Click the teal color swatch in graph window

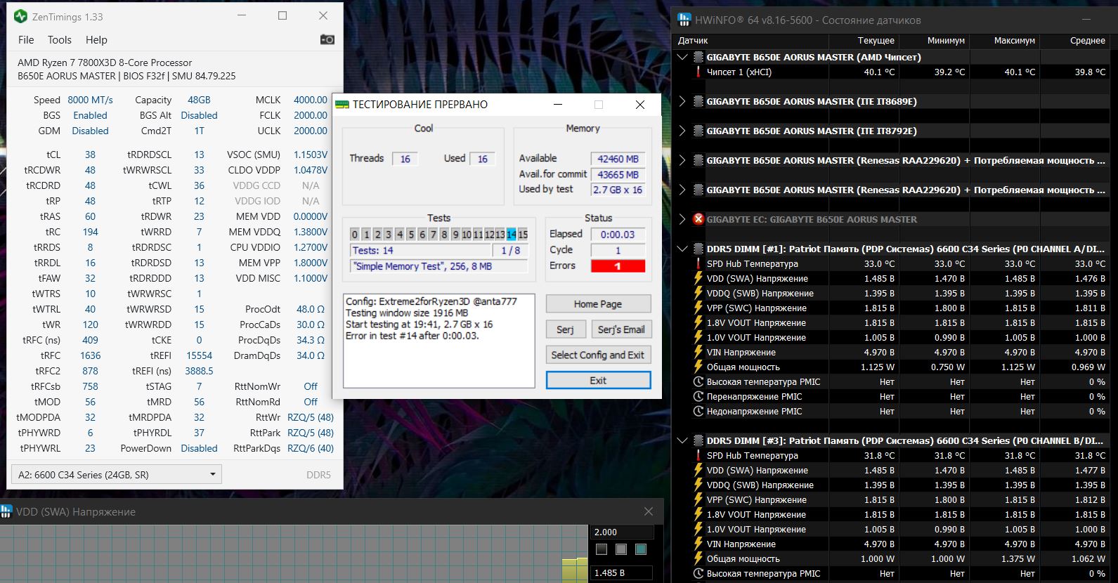point(640,549)
